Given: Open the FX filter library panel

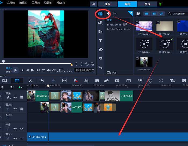Looking at the screenshot, I should [100, 58].
